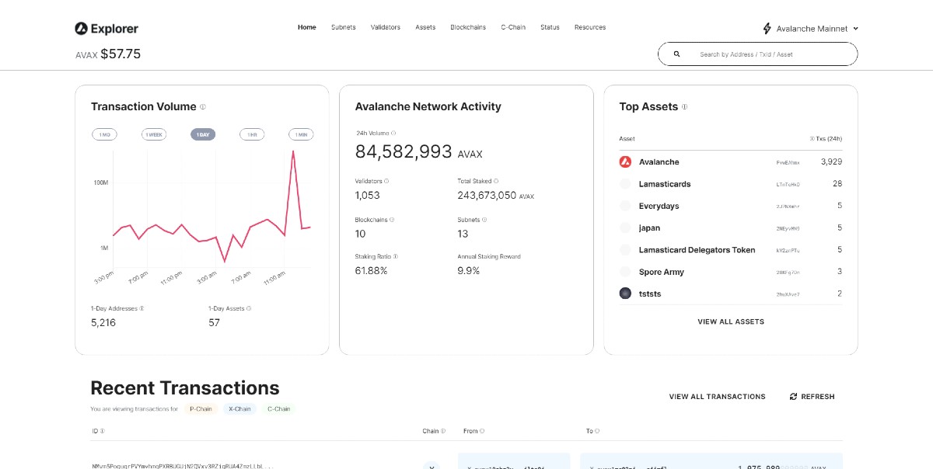The width and height of the screenshot is (933, 469).
Task: Open the tststs asset name
Action: point(650,294)
